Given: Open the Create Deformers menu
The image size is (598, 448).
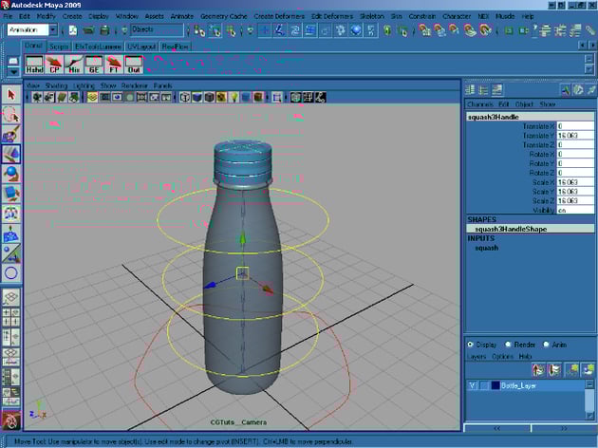Looking at the screenshot, I should (279, 16).
